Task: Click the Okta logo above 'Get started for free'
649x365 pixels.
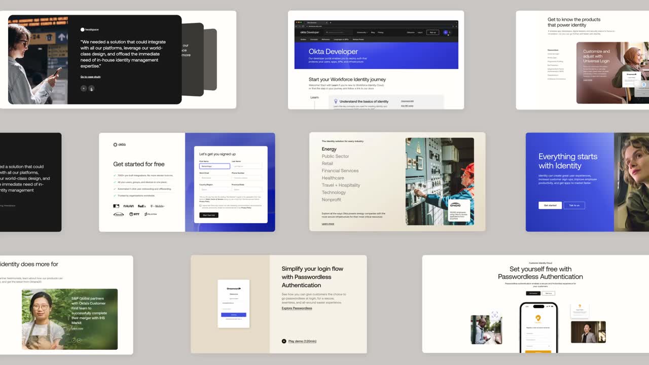Action: pyautogui.click(x=120, y=144)
